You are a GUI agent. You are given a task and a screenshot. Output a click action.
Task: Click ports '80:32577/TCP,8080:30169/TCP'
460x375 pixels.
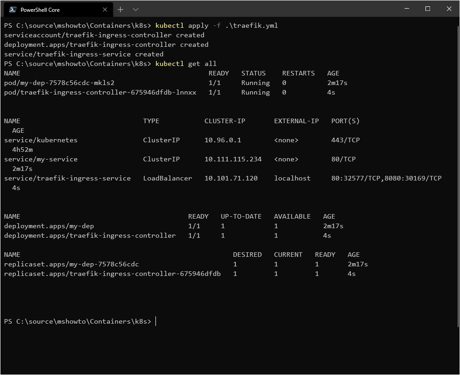point(386,178)
